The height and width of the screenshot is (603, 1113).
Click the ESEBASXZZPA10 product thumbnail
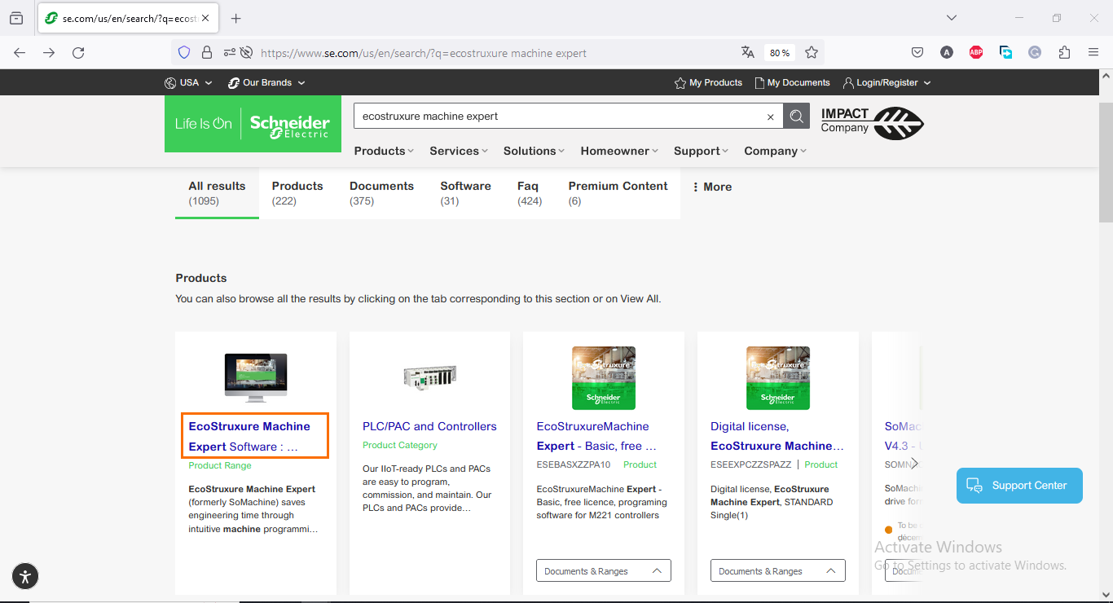click(604, 377)
